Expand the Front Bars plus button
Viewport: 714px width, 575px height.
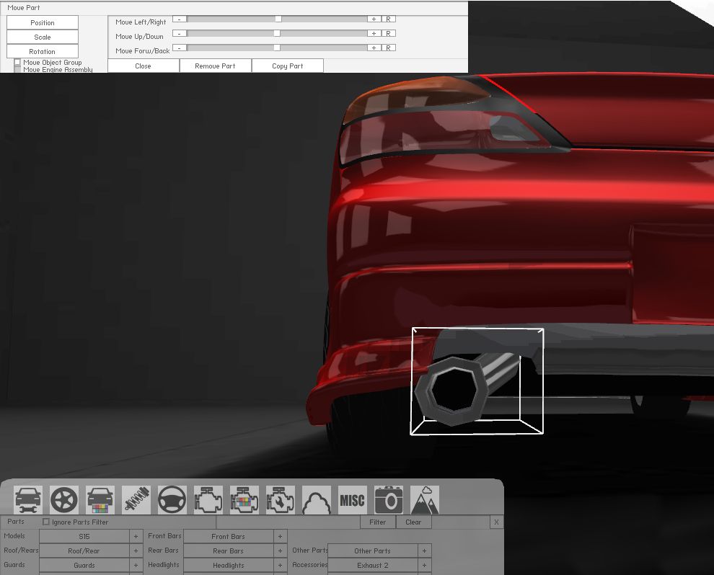(x=280, y=536)
